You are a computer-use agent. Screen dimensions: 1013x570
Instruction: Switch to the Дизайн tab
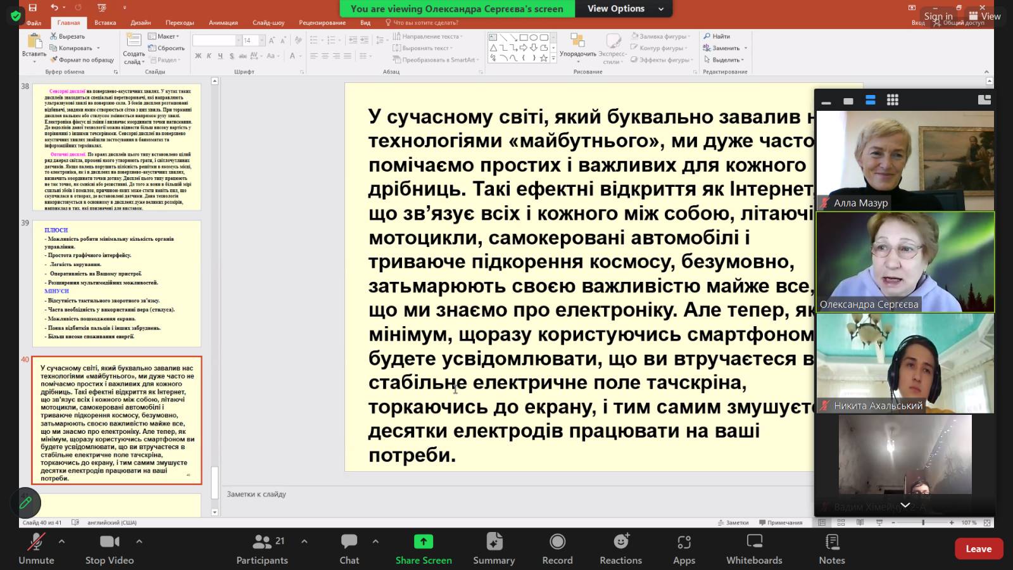coord(141,23)
